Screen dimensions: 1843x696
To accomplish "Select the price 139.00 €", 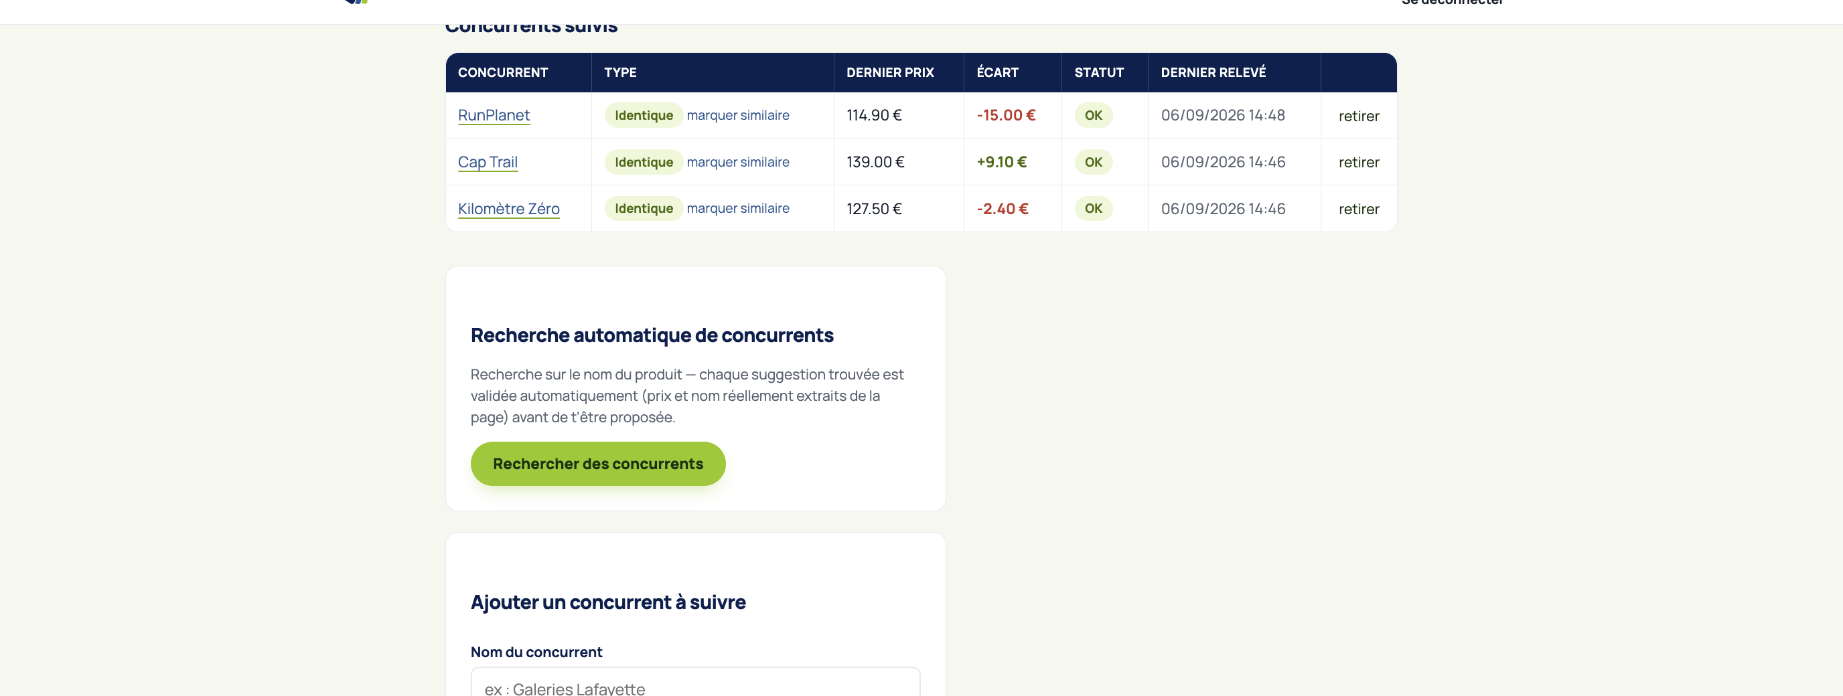I will (x=875, y=162).
